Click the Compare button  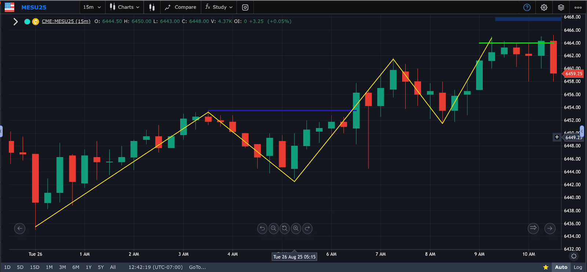[181, 7]
